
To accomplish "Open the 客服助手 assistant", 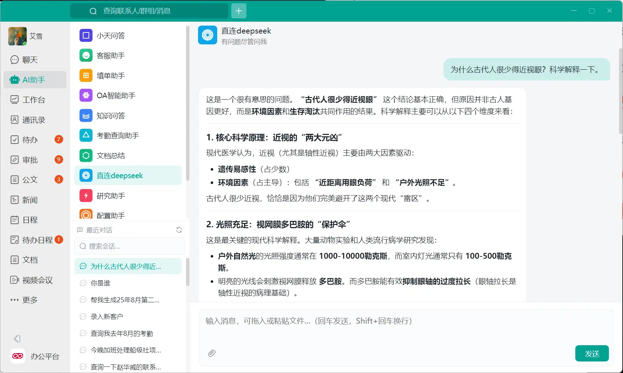I will pos(128,56).
